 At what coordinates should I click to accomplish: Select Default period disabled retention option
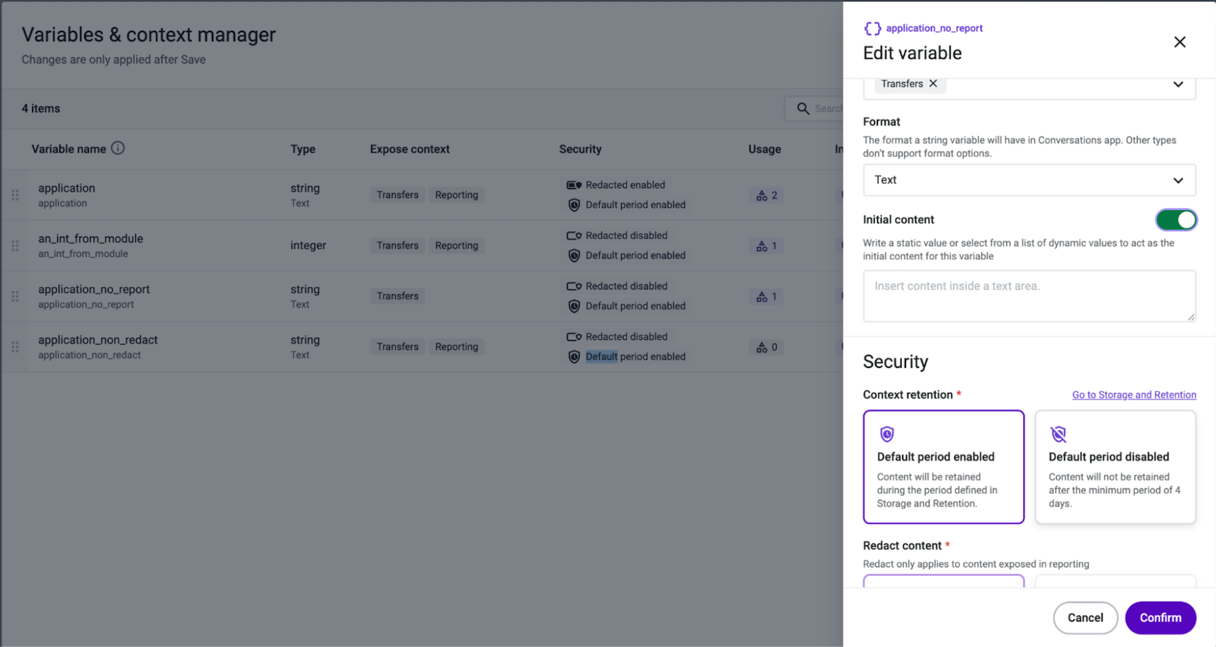1115,467
